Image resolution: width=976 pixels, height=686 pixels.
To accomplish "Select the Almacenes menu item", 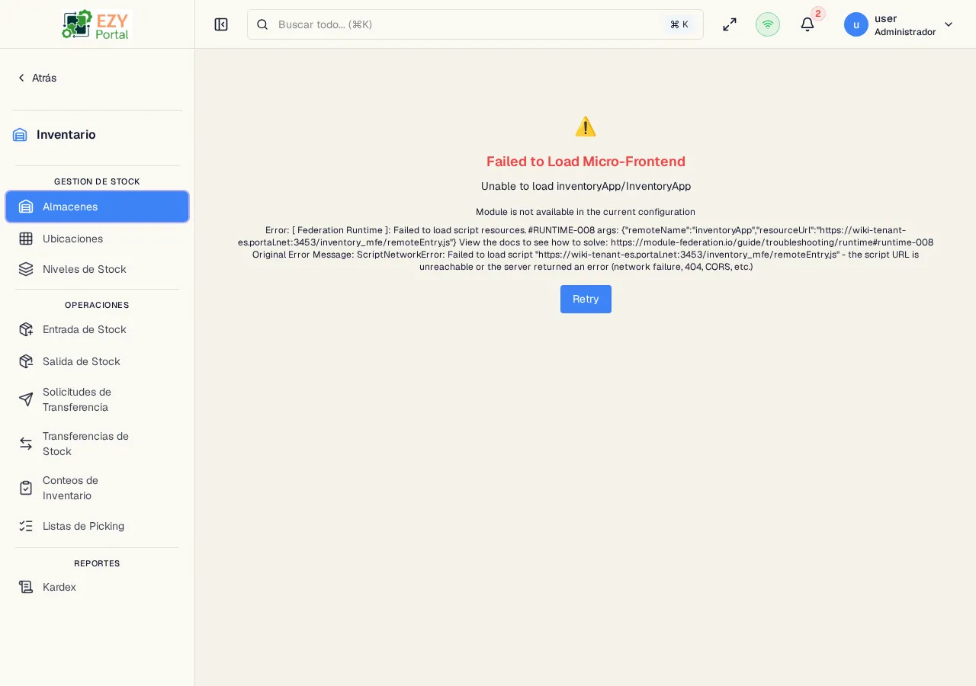I will [x=97, y=207].
